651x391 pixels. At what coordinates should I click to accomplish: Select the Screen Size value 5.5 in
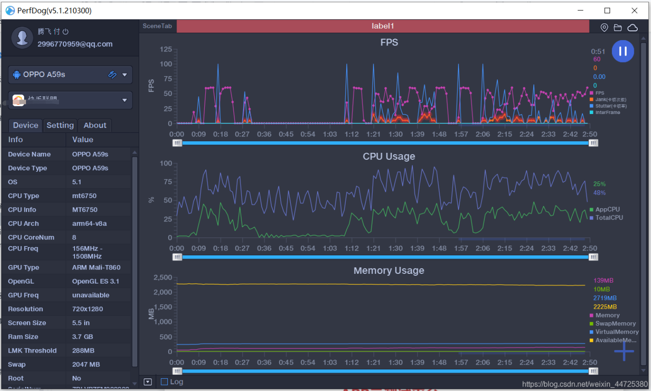click(81, 323)
